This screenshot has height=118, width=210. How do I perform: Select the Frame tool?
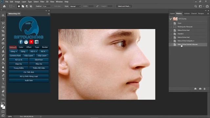point(3,35)
